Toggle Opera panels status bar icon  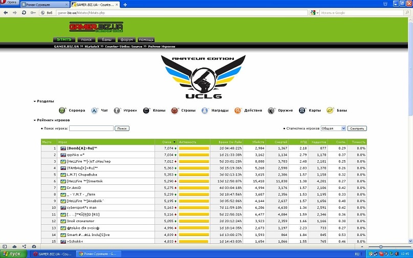point(5,247)
